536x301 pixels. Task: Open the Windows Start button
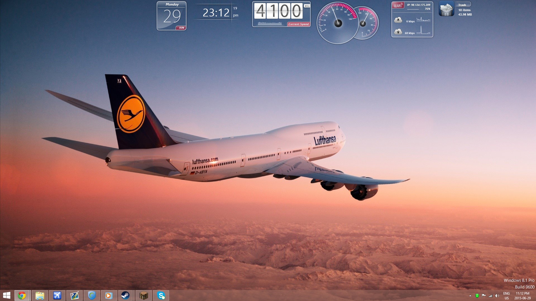6,295
